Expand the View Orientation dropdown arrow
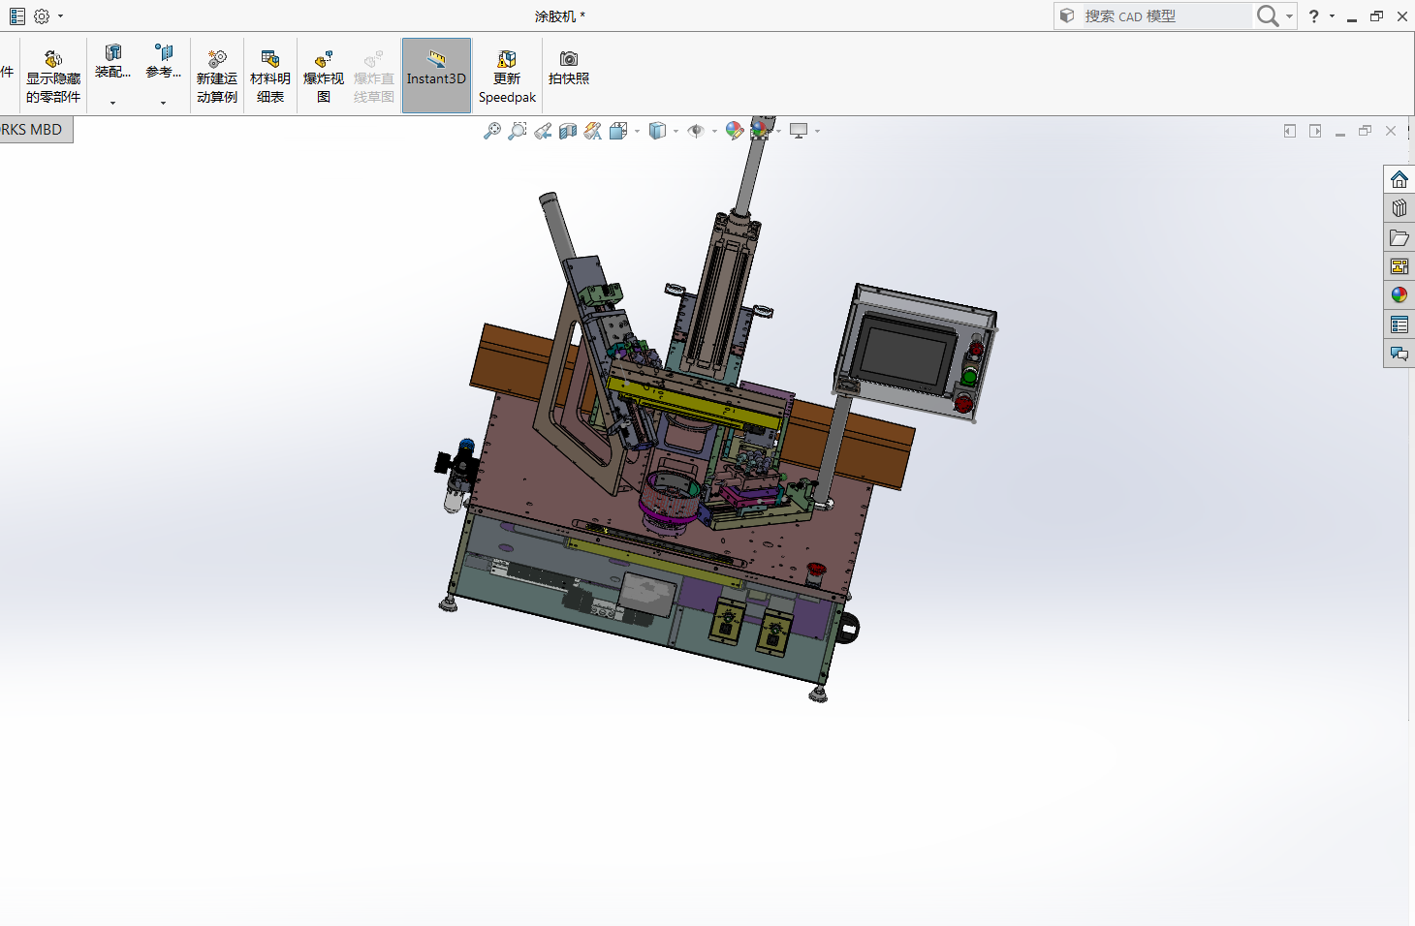 tap(637, 131)
